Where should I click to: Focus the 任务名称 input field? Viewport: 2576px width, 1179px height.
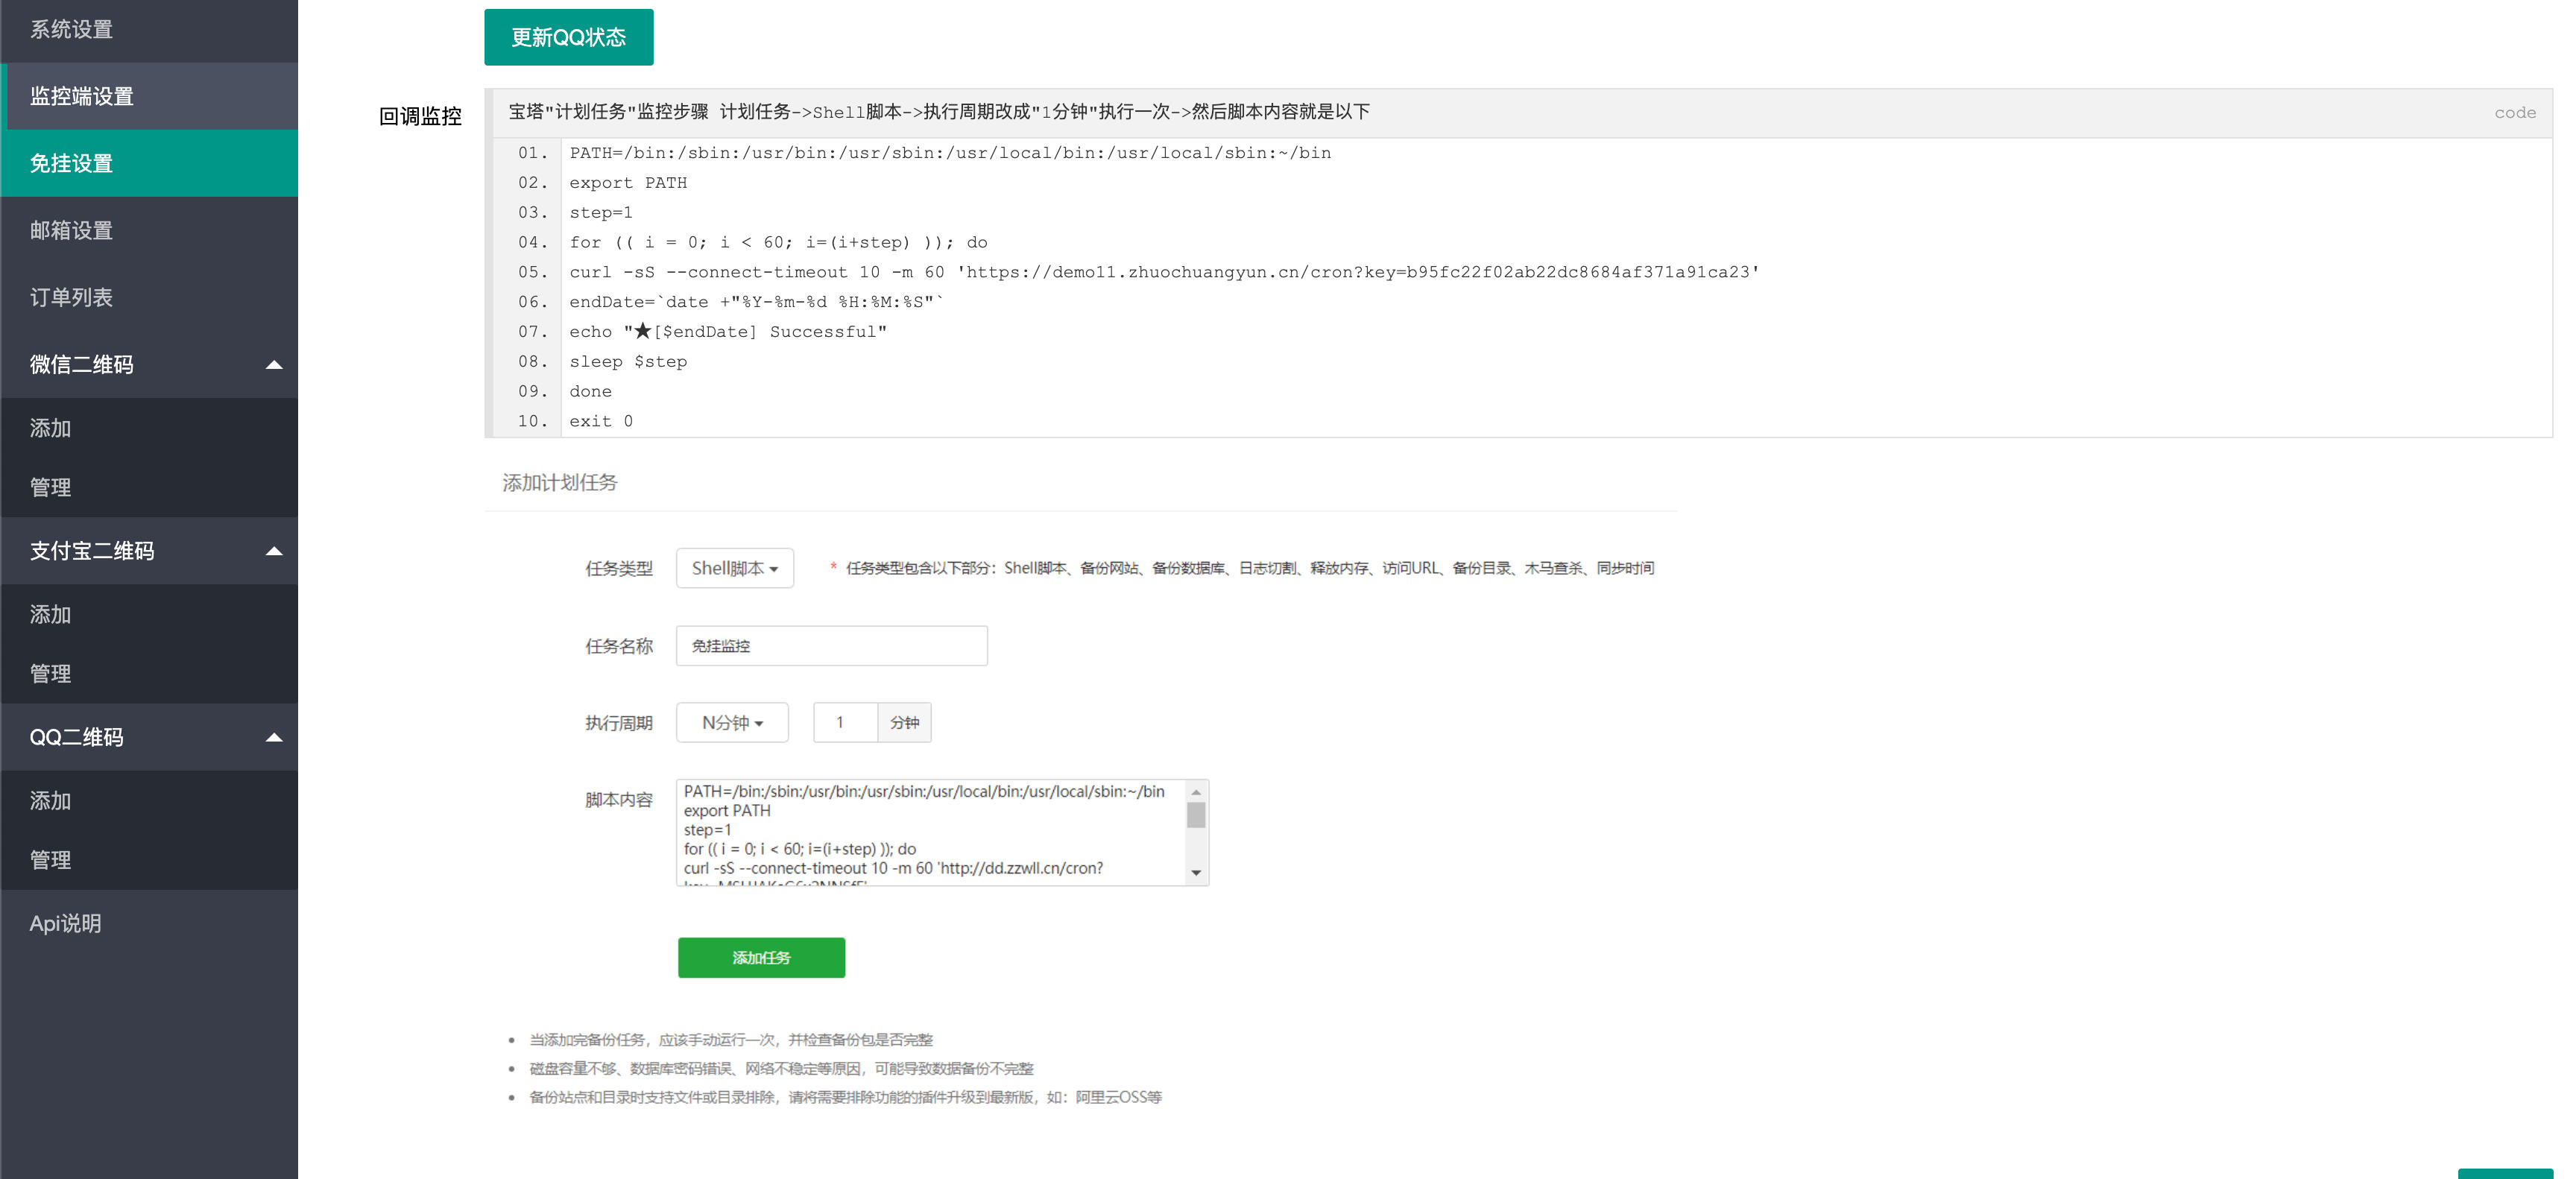831,646
